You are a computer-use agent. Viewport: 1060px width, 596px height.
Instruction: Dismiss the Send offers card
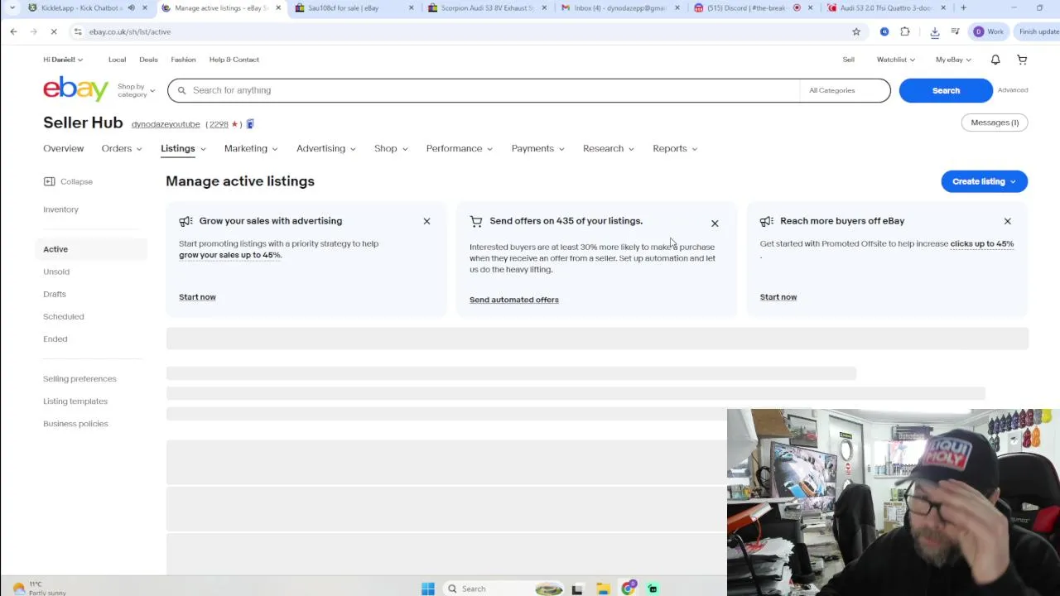tap(715, 223)
